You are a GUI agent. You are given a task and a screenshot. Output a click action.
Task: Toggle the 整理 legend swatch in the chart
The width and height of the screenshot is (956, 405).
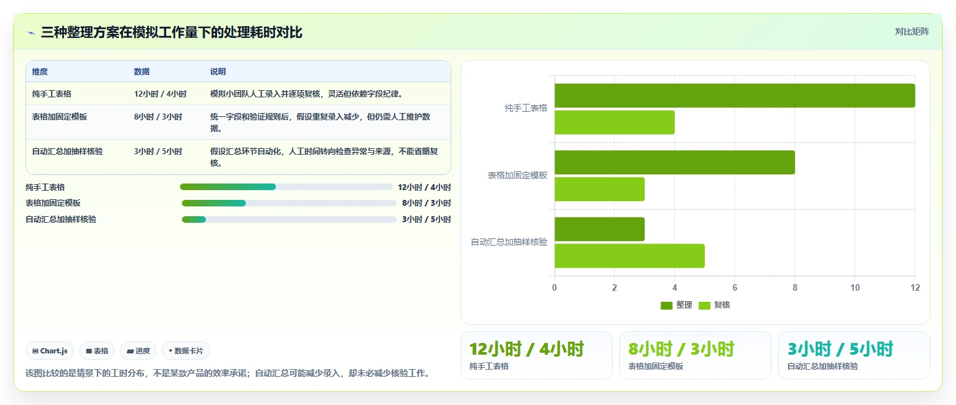coord(666,305)
